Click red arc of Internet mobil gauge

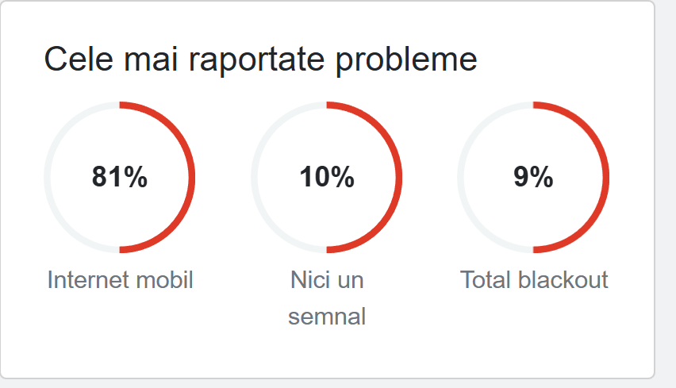click(x=191, y=177)
